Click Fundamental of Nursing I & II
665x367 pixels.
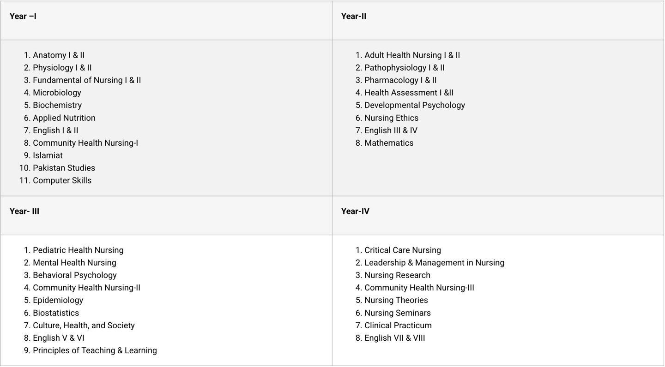[x=87, y=80]
